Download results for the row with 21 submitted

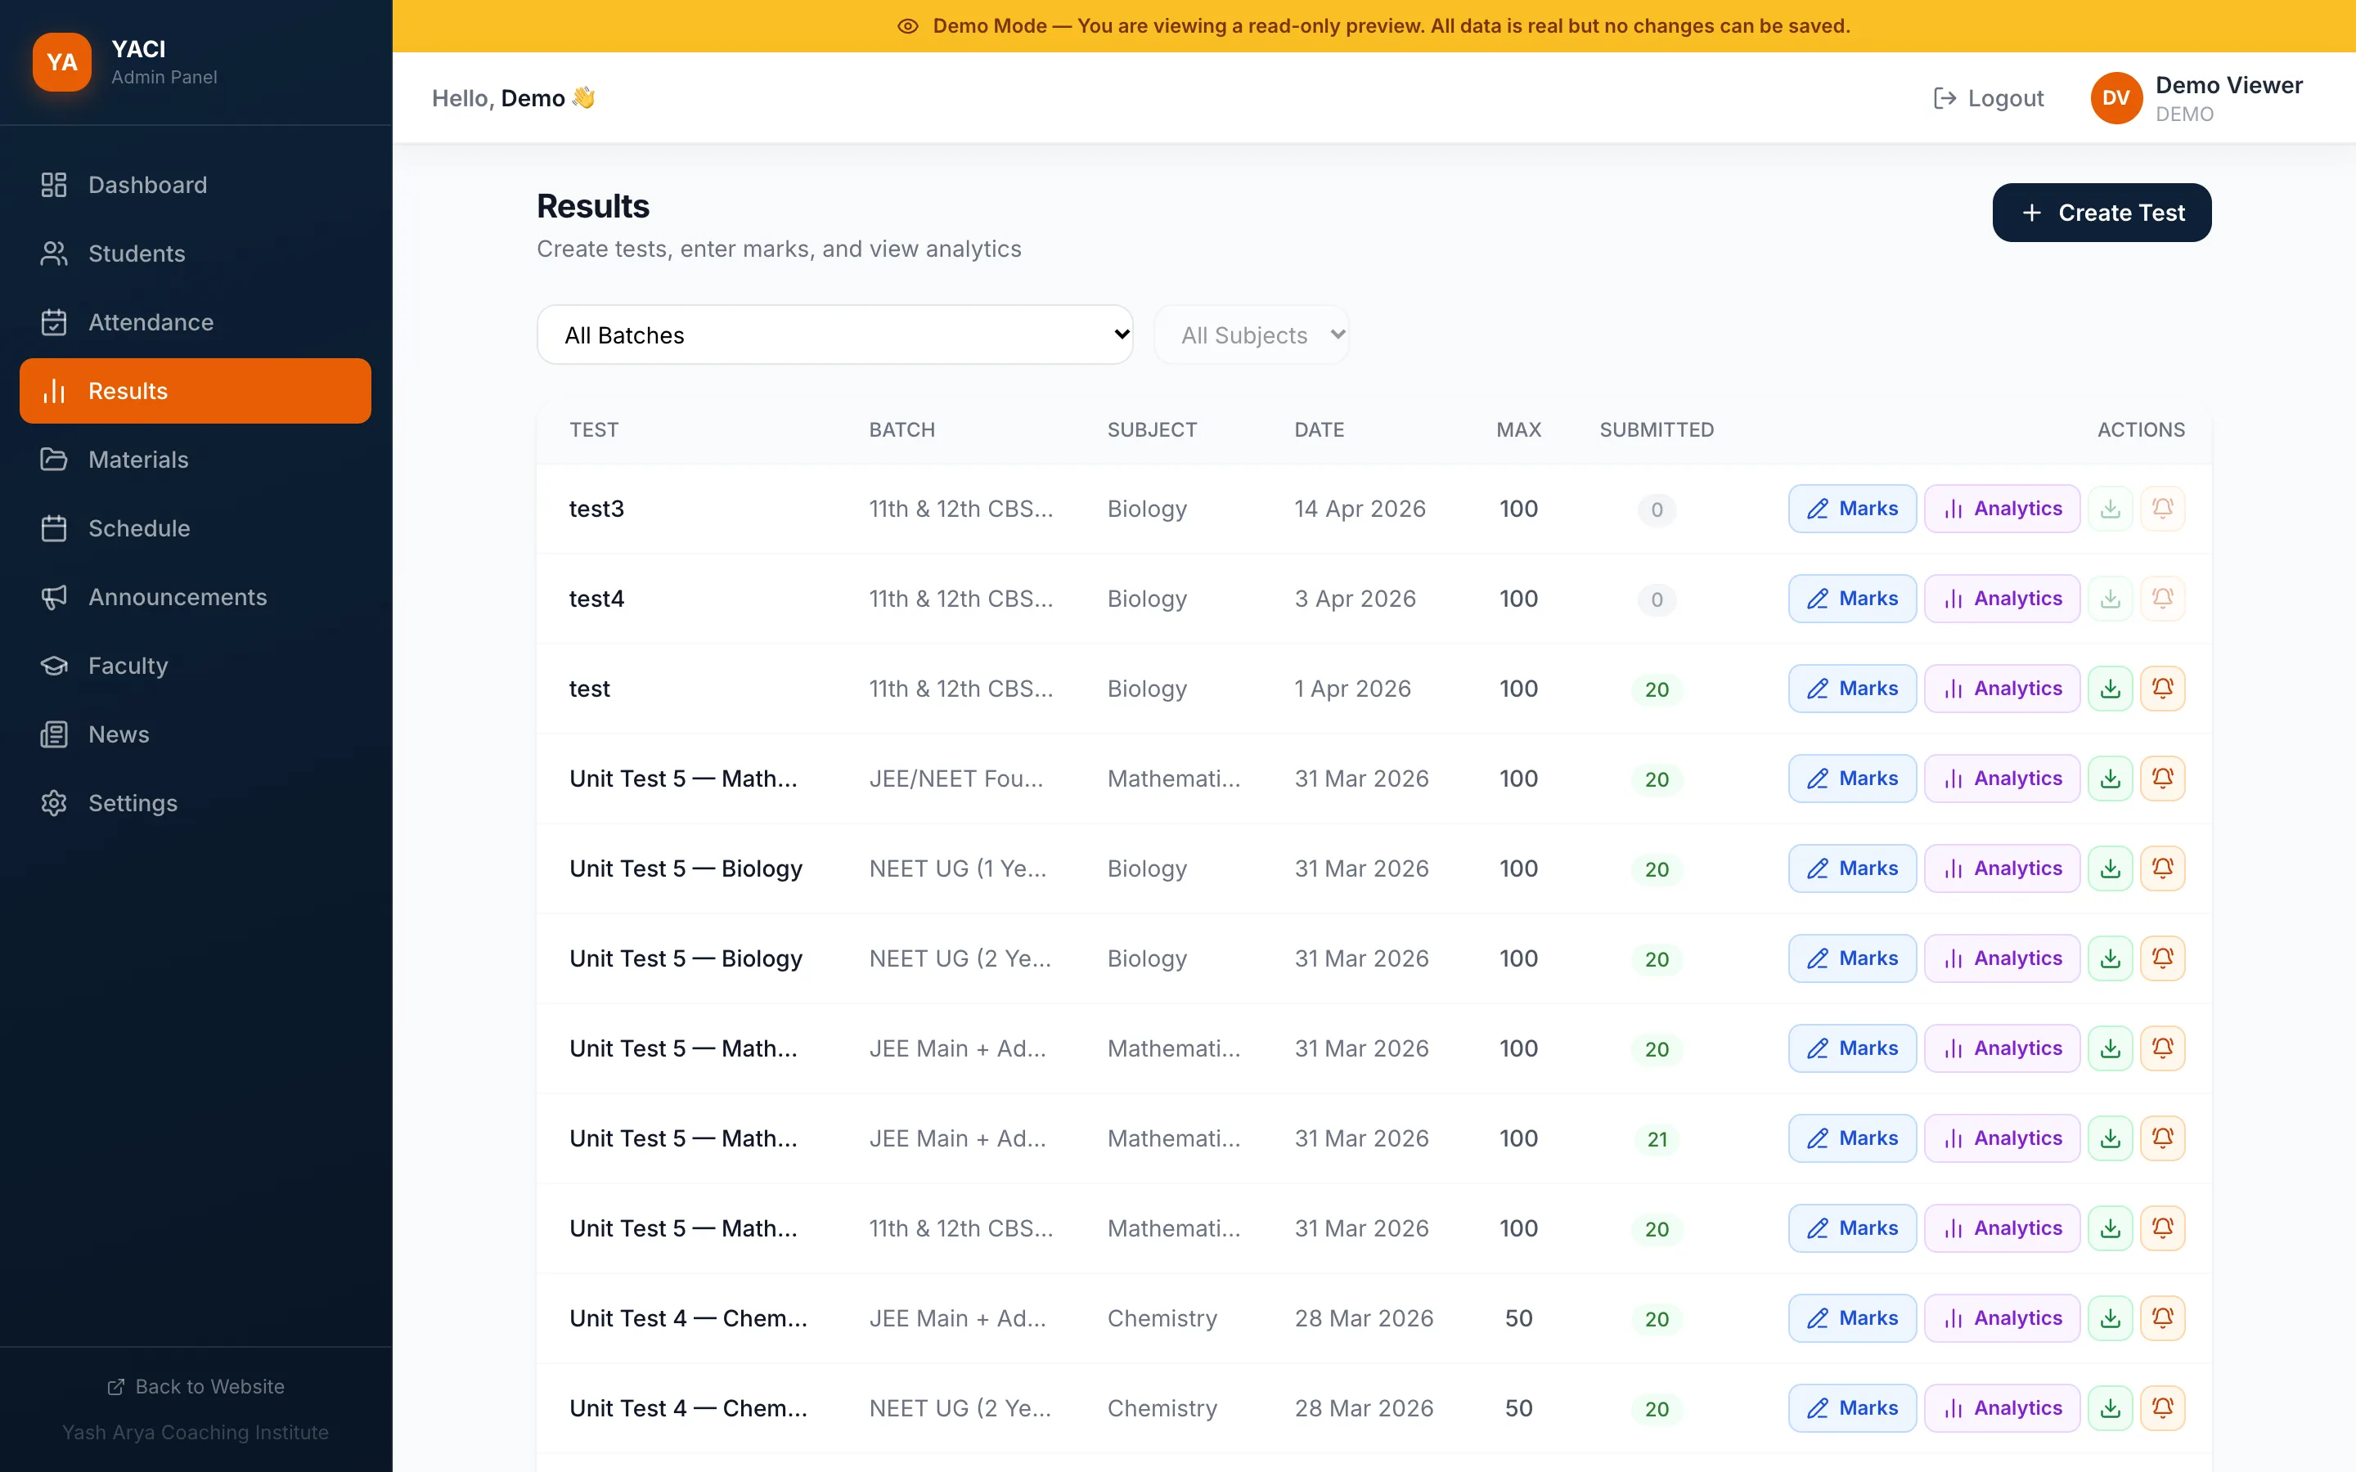(x=2110, y=1138)
